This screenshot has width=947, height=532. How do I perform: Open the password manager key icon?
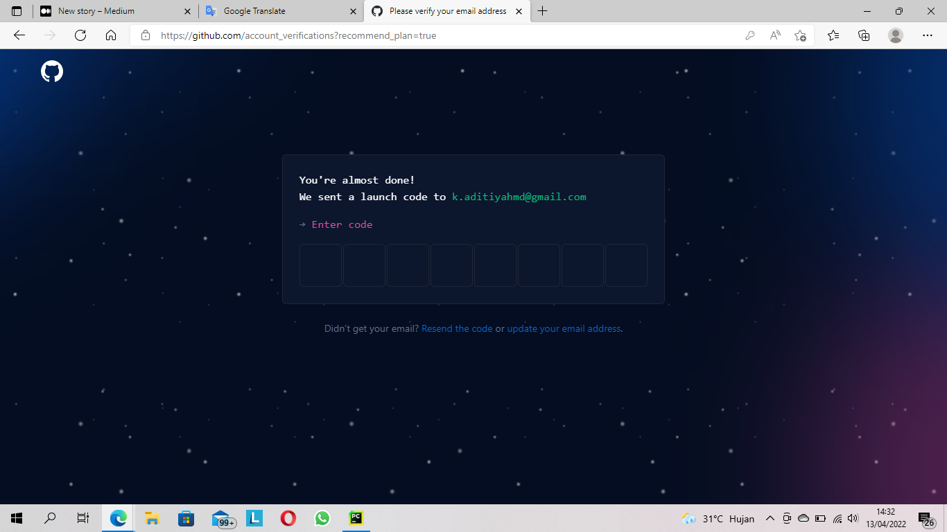coord(750,35)
